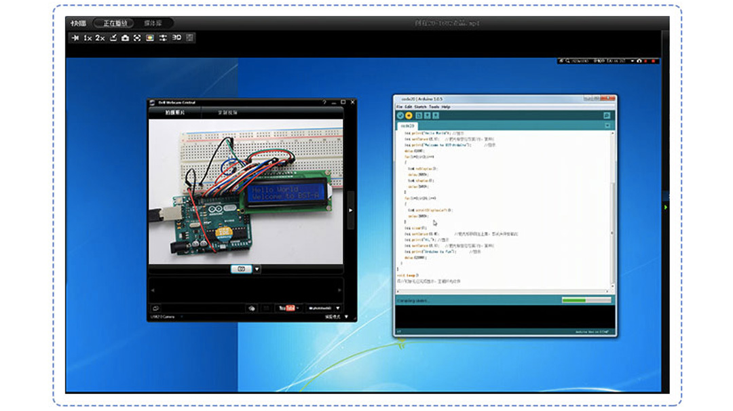The width and height of the screenshot is (733, 411).
Task: Click Save sketch icon in Arduino toolbar
Action: (436, 115)
